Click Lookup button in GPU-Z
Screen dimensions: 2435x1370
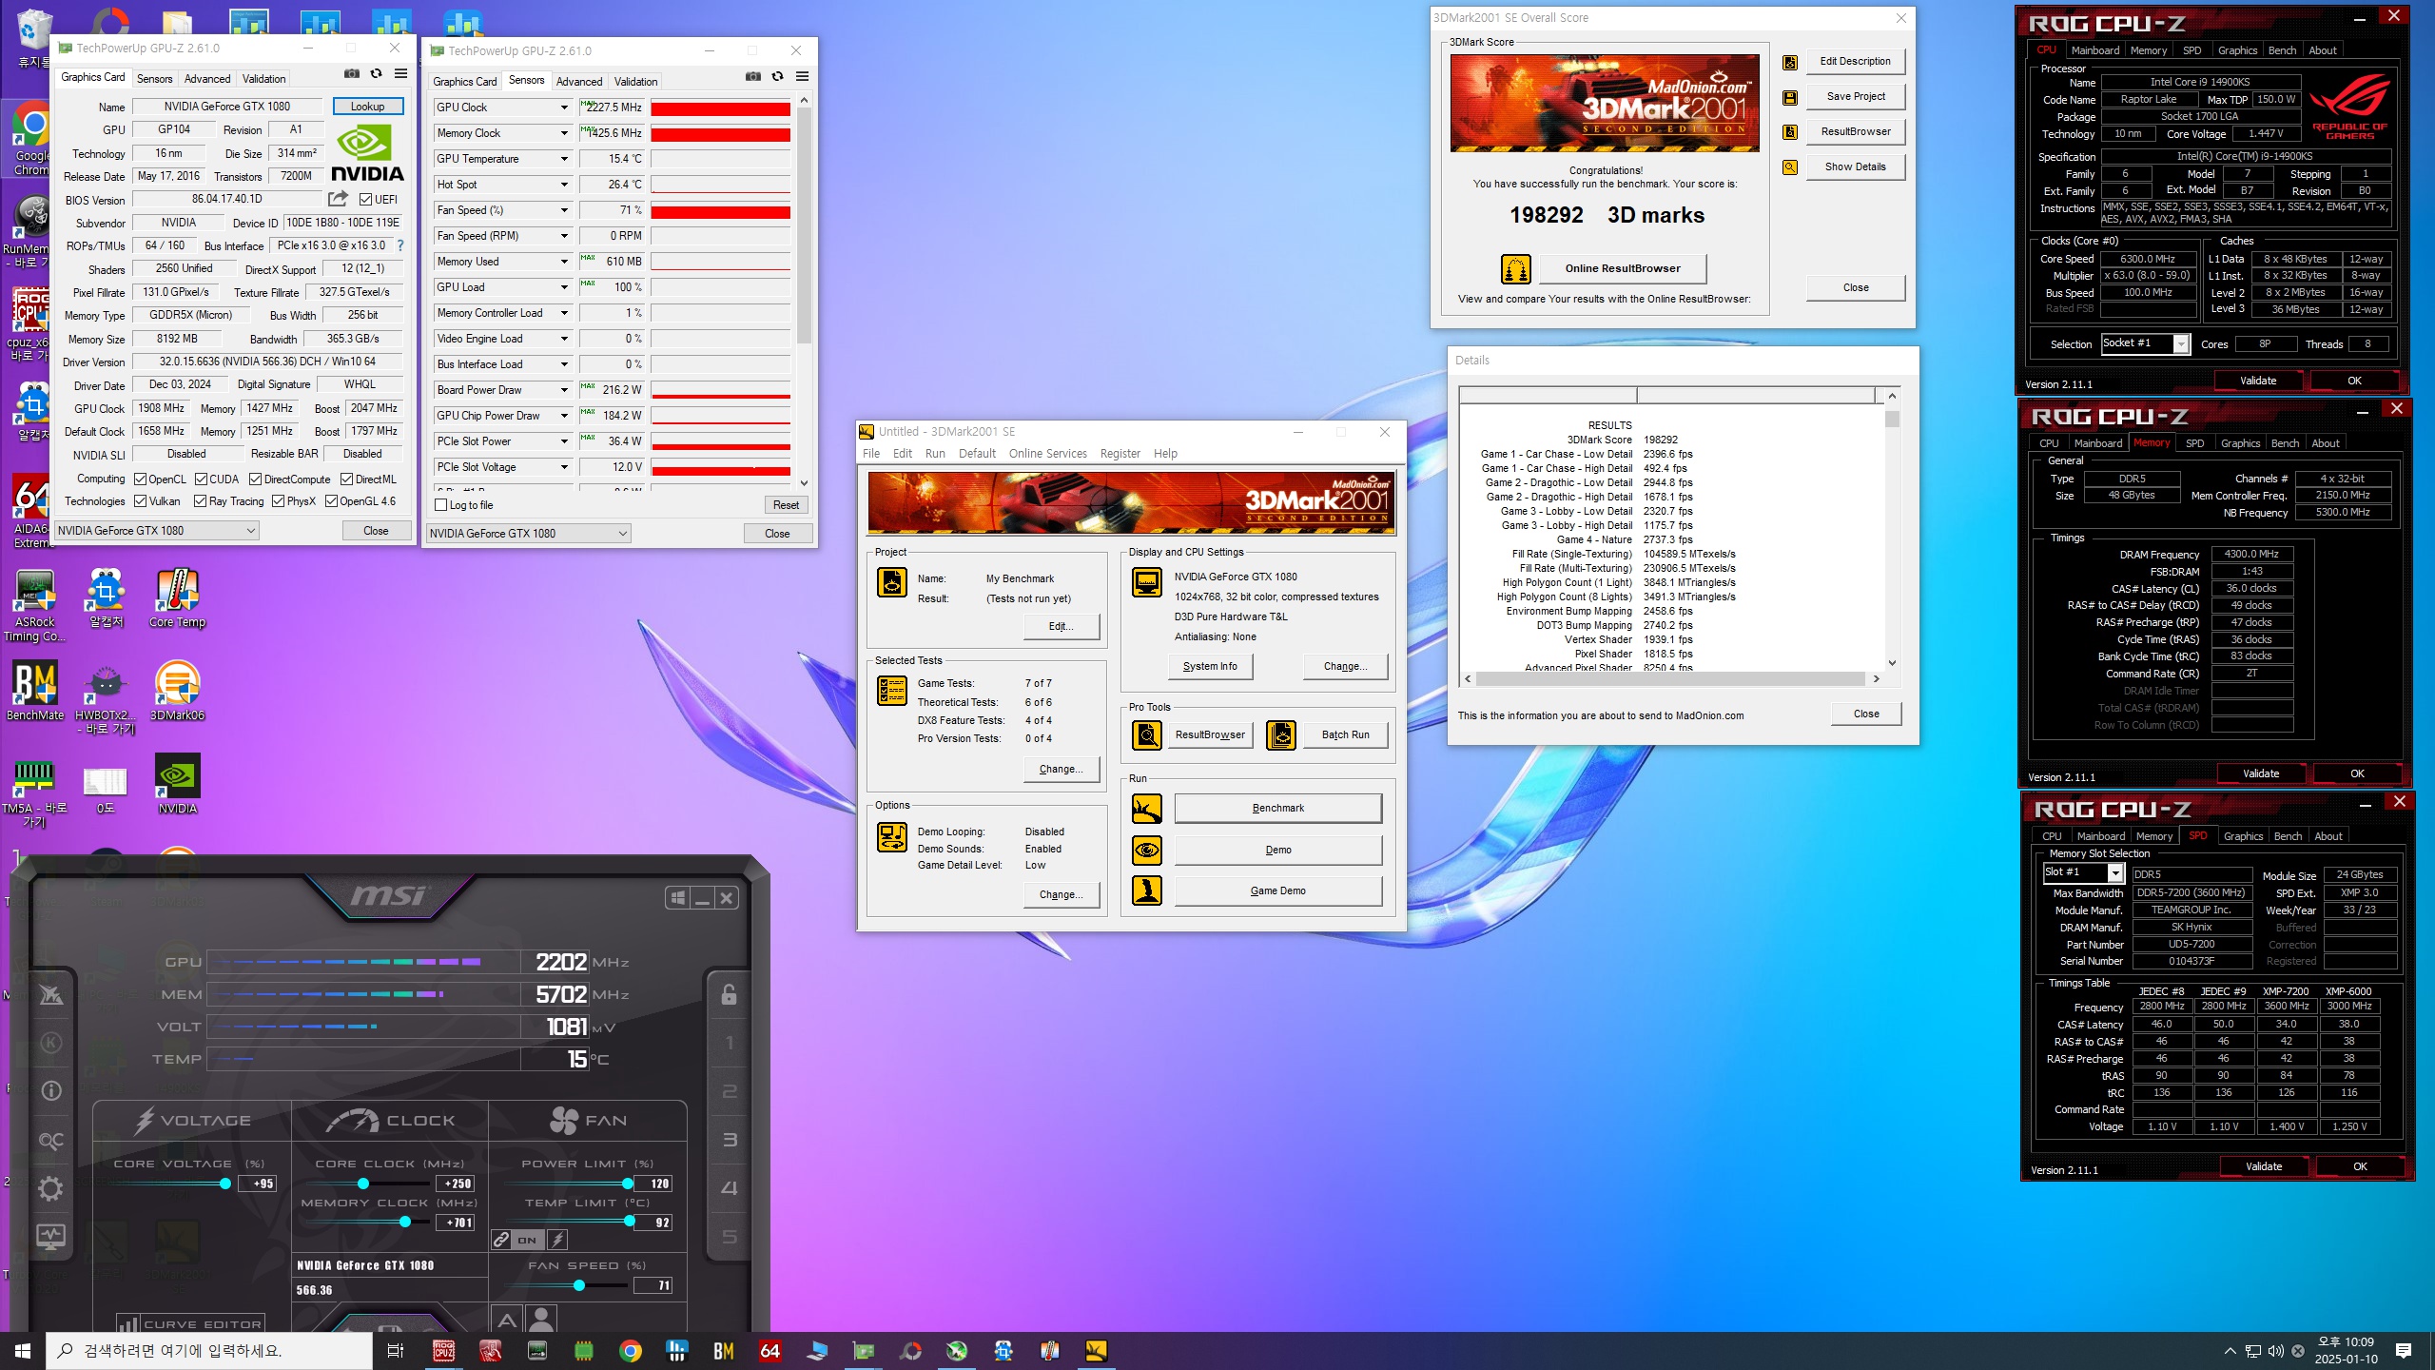[367, 107]
